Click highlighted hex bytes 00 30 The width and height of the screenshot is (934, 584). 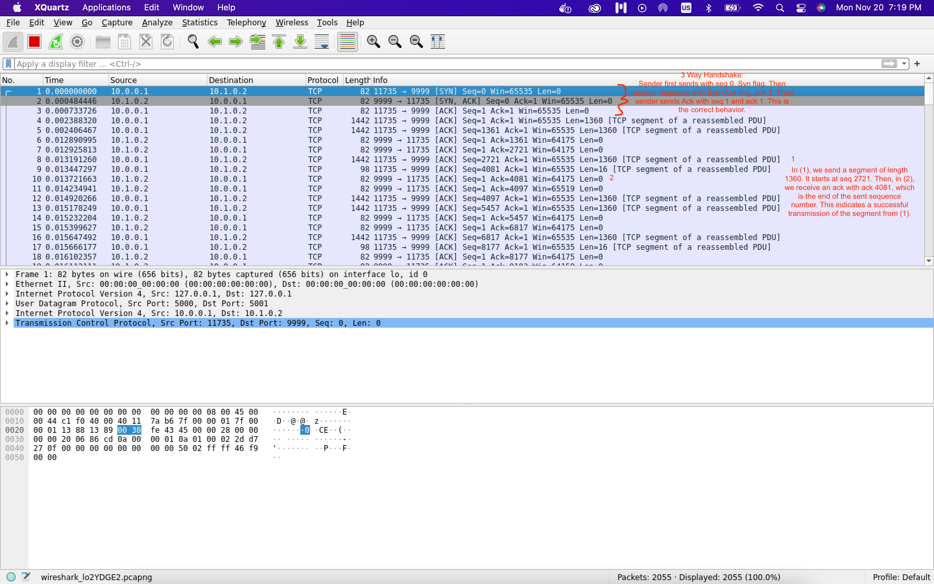point(129,430)
